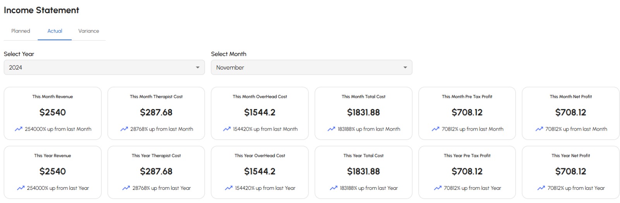Click the This Year OverHead Cost $1544.2 value
The image size is (620, 203).
click(x=260, y=171)
